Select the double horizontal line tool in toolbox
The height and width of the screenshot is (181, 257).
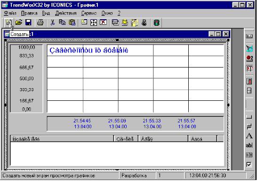(249, 126)
